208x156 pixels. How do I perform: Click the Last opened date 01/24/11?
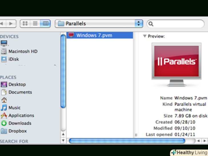click(185, 135)
